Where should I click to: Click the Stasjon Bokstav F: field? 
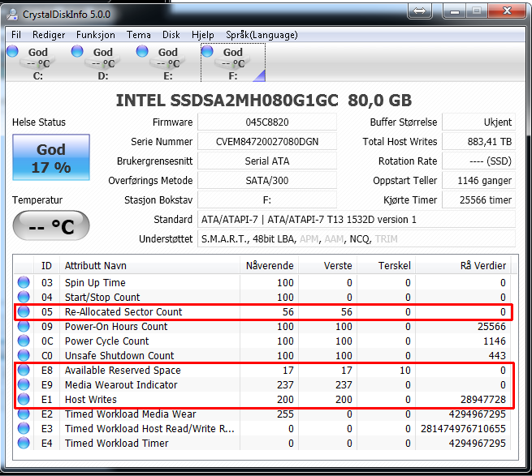(x=267, y=199)
